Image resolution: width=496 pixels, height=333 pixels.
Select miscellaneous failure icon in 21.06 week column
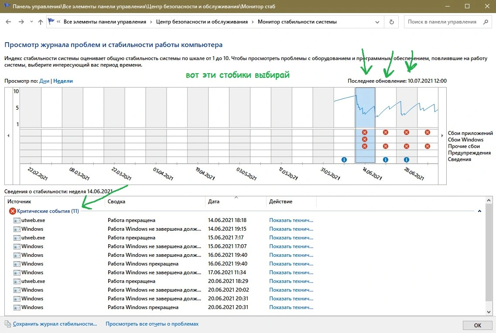point(386,146)
